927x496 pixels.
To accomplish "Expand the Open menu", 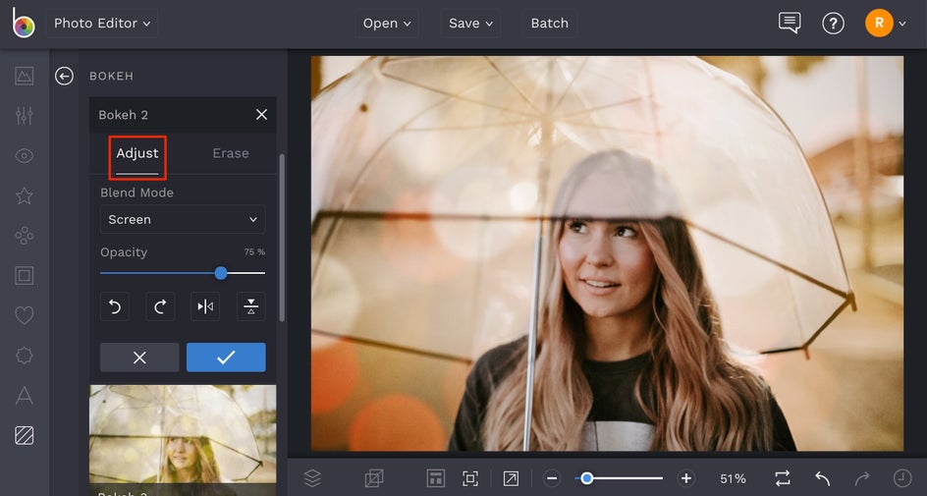I will 385,24.
